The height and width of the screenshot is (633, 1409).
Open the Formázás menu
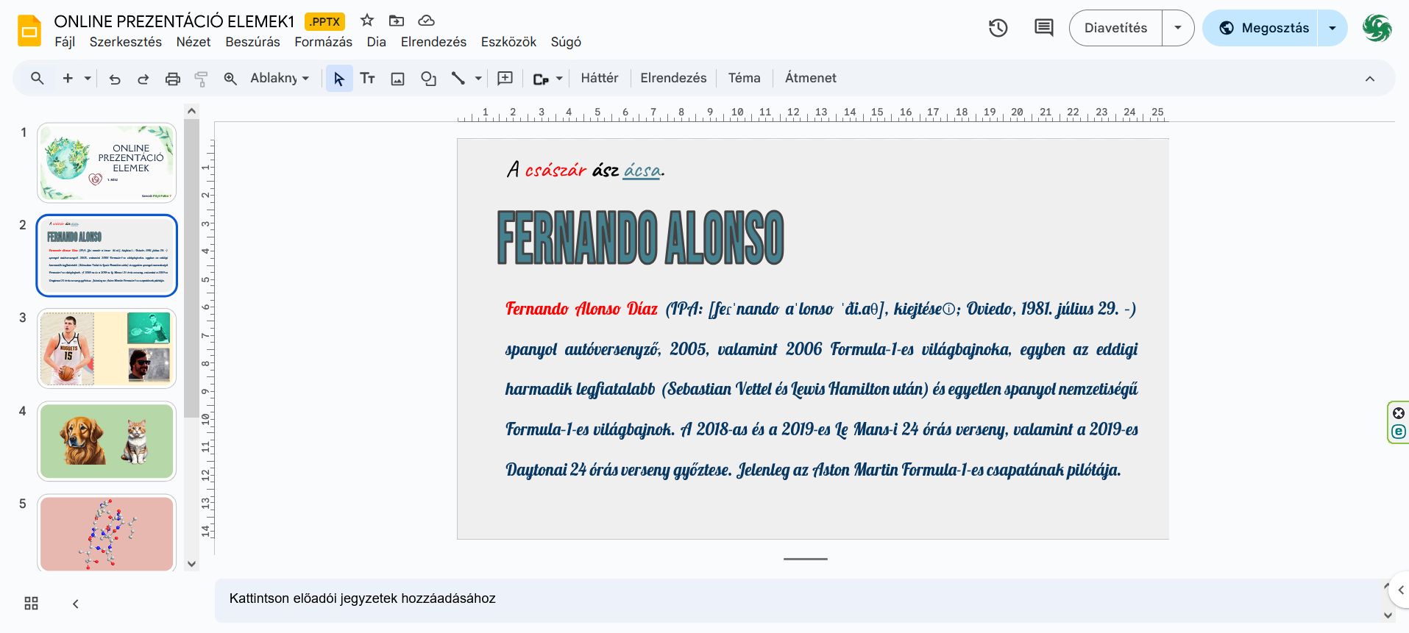pos(323,42)
